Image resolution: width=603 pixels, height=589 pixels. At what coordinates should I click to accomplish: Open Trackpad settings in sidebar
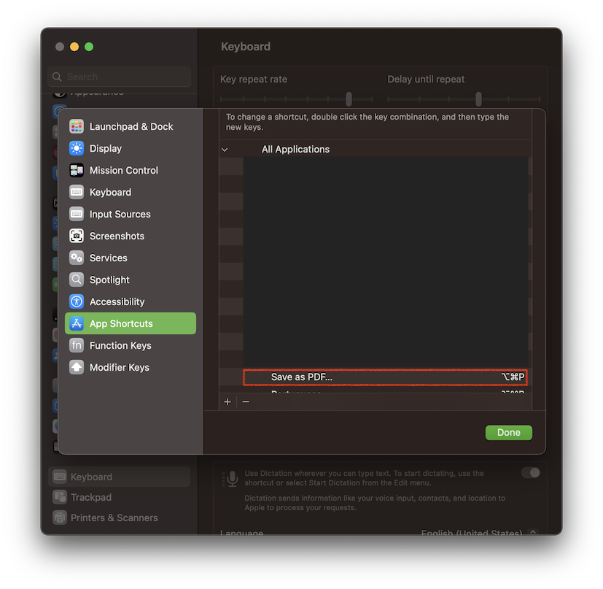(x=120, y=497)
